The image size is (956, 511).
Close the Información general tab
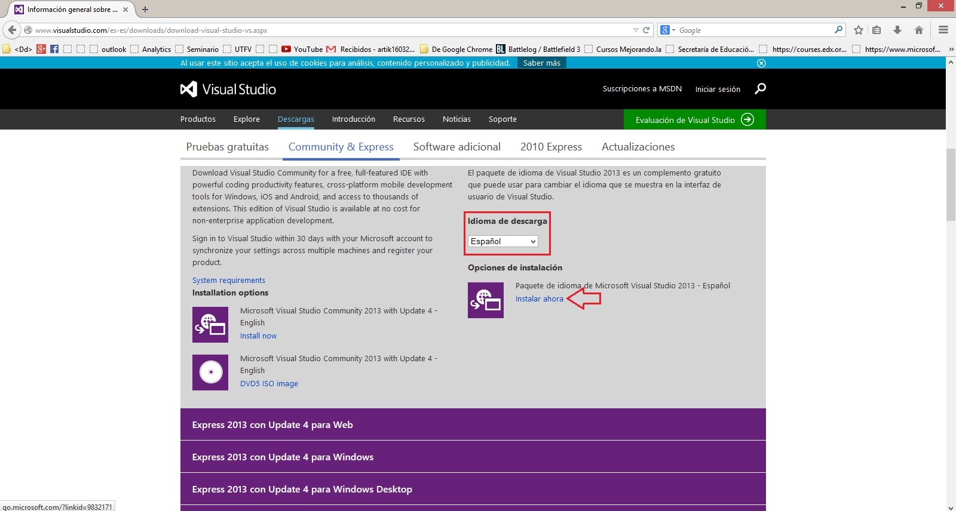(x=125, y=10)
